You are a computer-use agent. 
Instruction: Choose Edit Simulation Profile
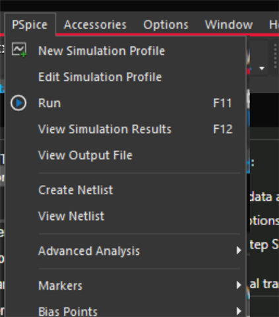(125, 77)
